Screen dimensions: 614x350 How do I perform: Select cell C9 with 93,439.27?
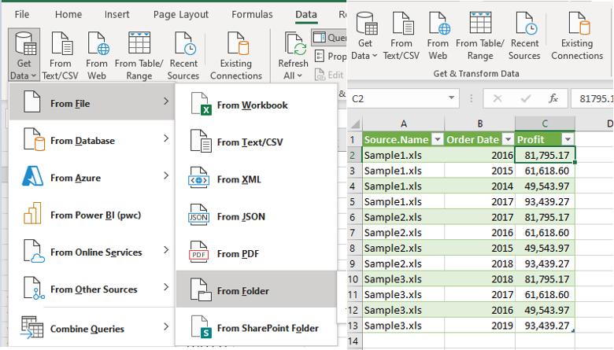click(545, 263)
